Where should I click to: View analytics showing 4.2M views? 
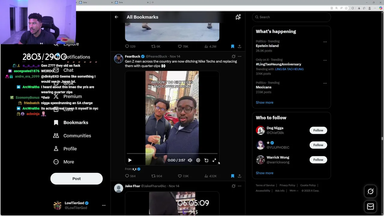tap(210, 46)
